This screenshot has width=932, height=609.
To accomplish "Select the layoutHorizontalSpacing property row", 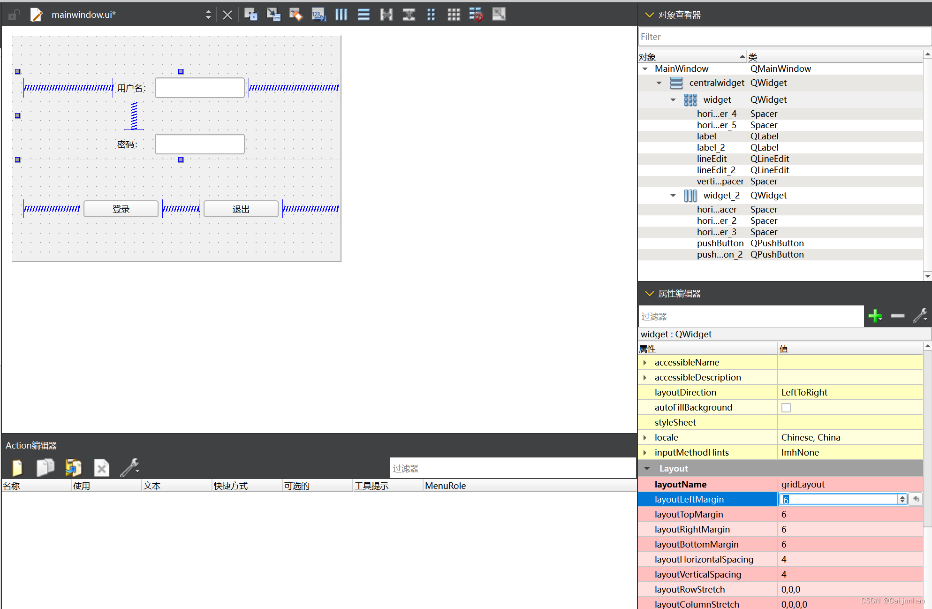I will [x=780, y=560].
